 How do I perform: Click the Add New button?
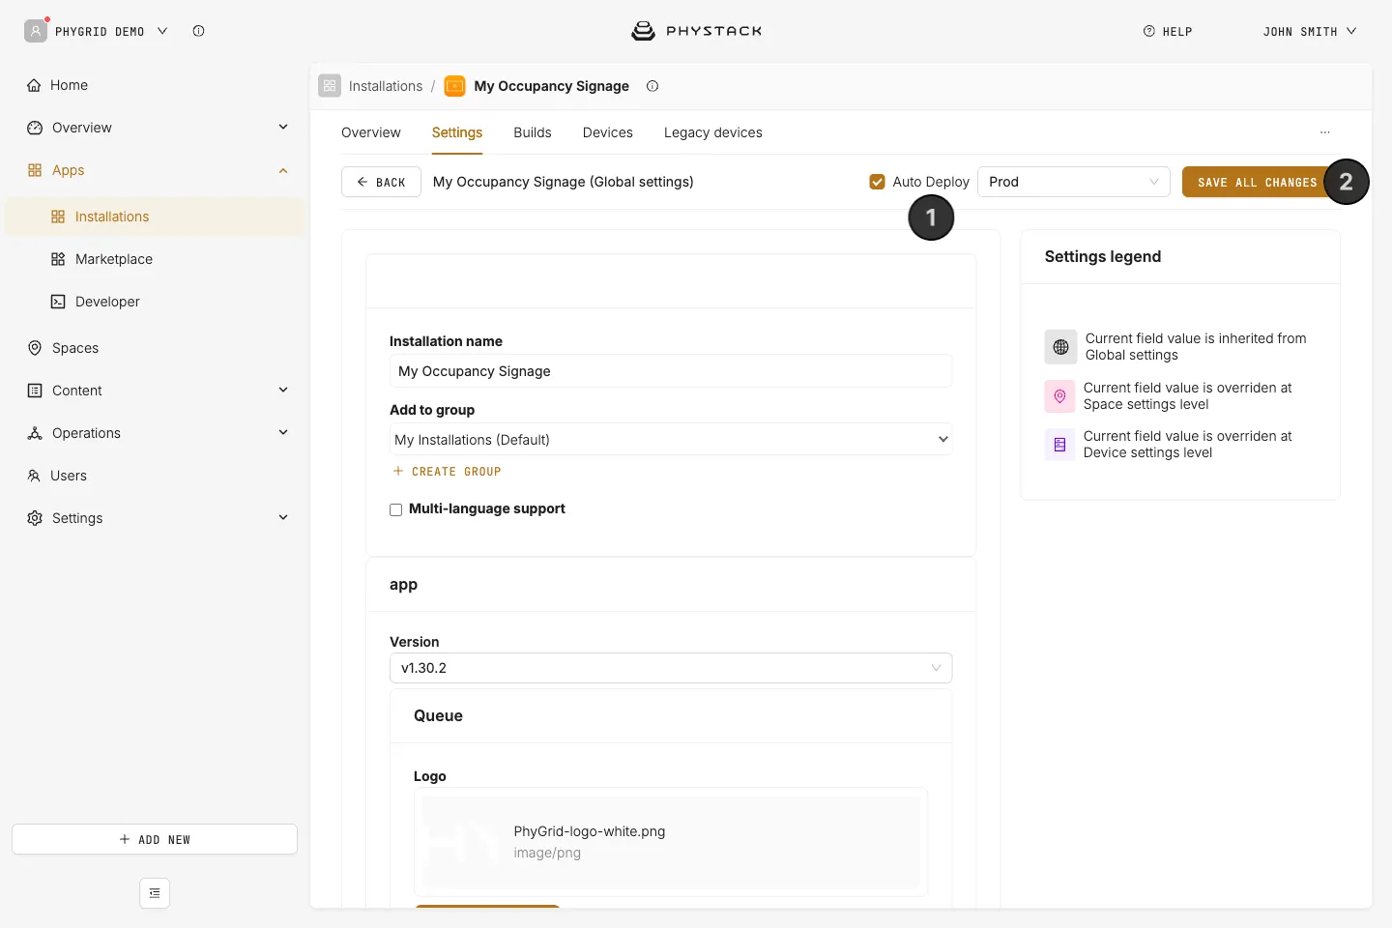tap(155, 839)
